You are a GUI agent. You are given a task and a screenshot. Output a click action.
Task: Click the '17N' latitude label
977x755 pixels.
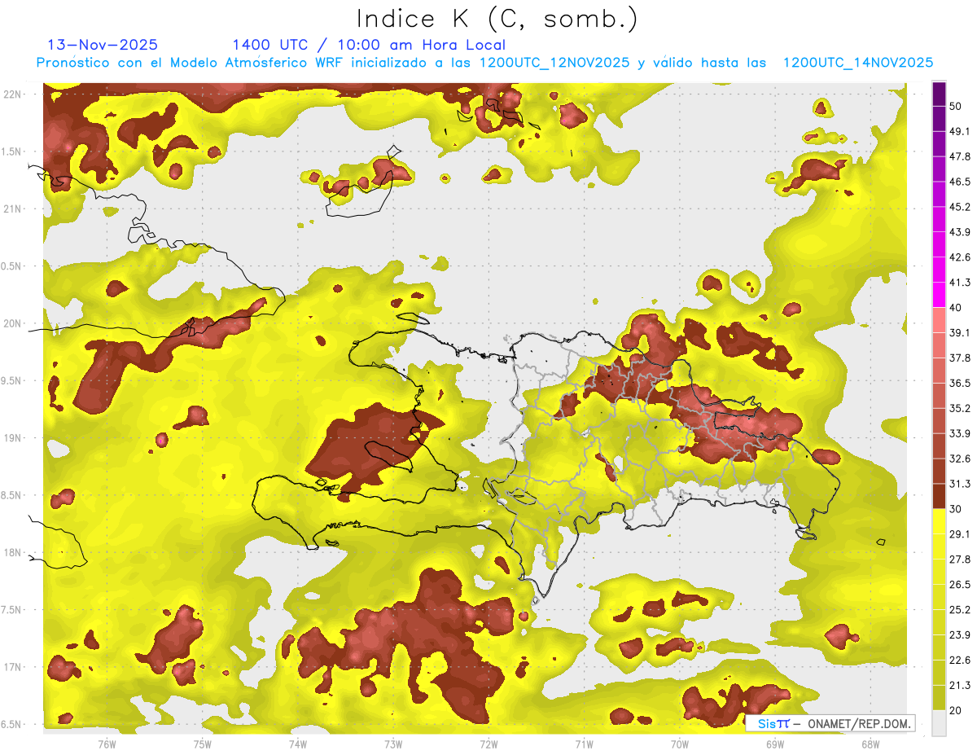(11, 667)
